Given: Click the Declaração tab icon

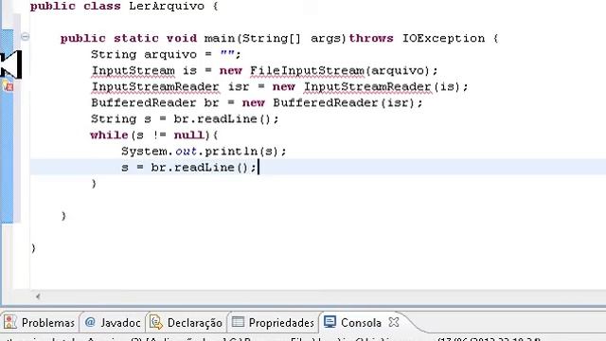Looking at the screenshot, I should [x=155, y=322].
